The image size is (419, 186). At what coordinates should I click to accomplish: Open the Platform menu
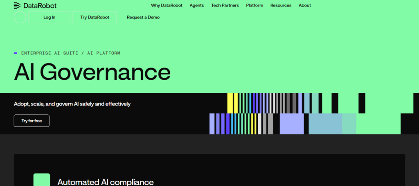tap(255, 5)
